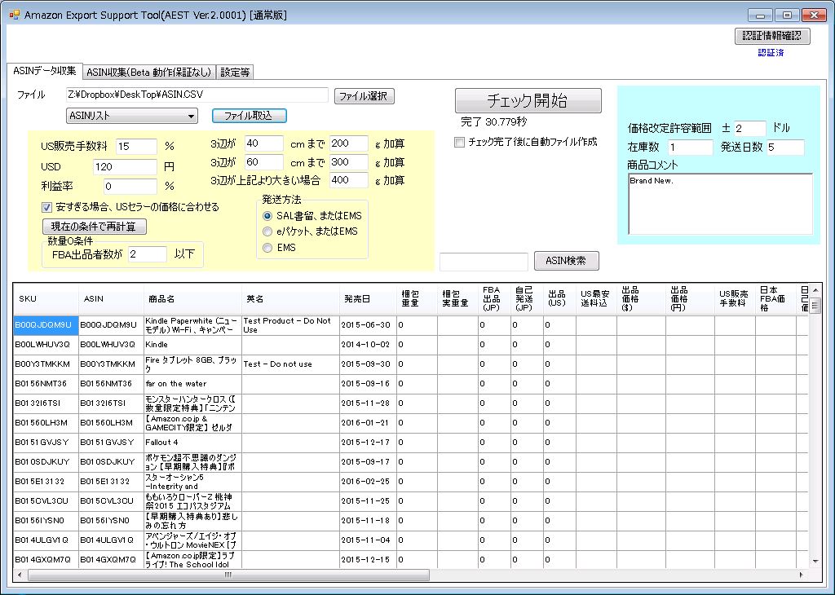
Task: Click the 認証情報確認 button
Action: 772,36
